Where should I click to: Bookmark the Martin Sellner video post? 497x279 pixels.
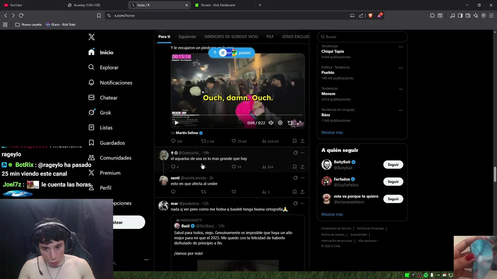[295, 141]
